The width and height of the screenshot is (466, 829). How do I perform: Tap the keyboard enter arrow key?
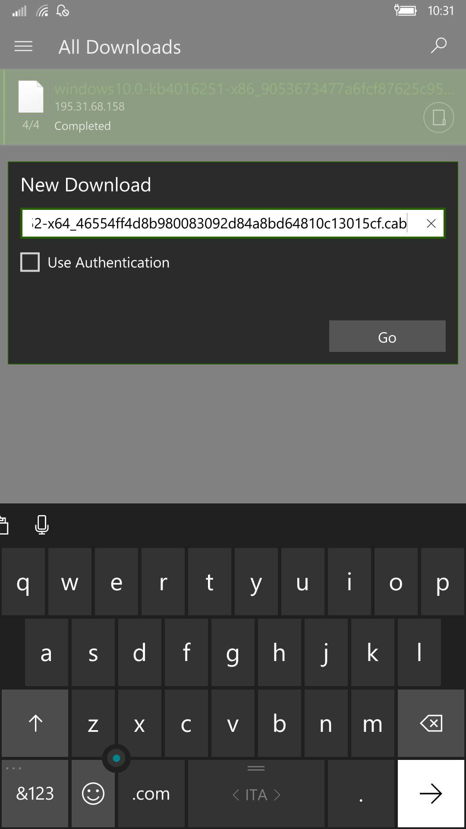431,794
